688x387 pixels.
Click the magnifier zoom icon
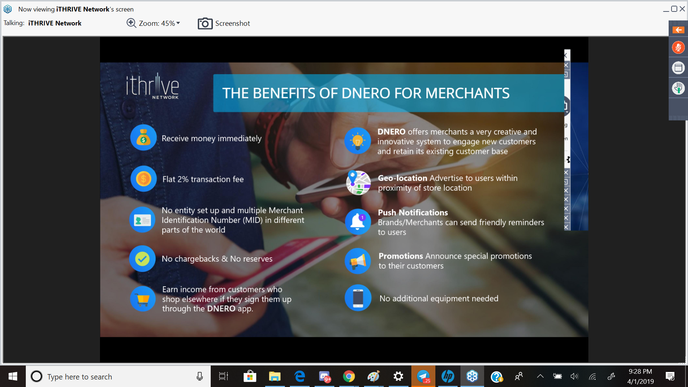(x=131, y=23)
